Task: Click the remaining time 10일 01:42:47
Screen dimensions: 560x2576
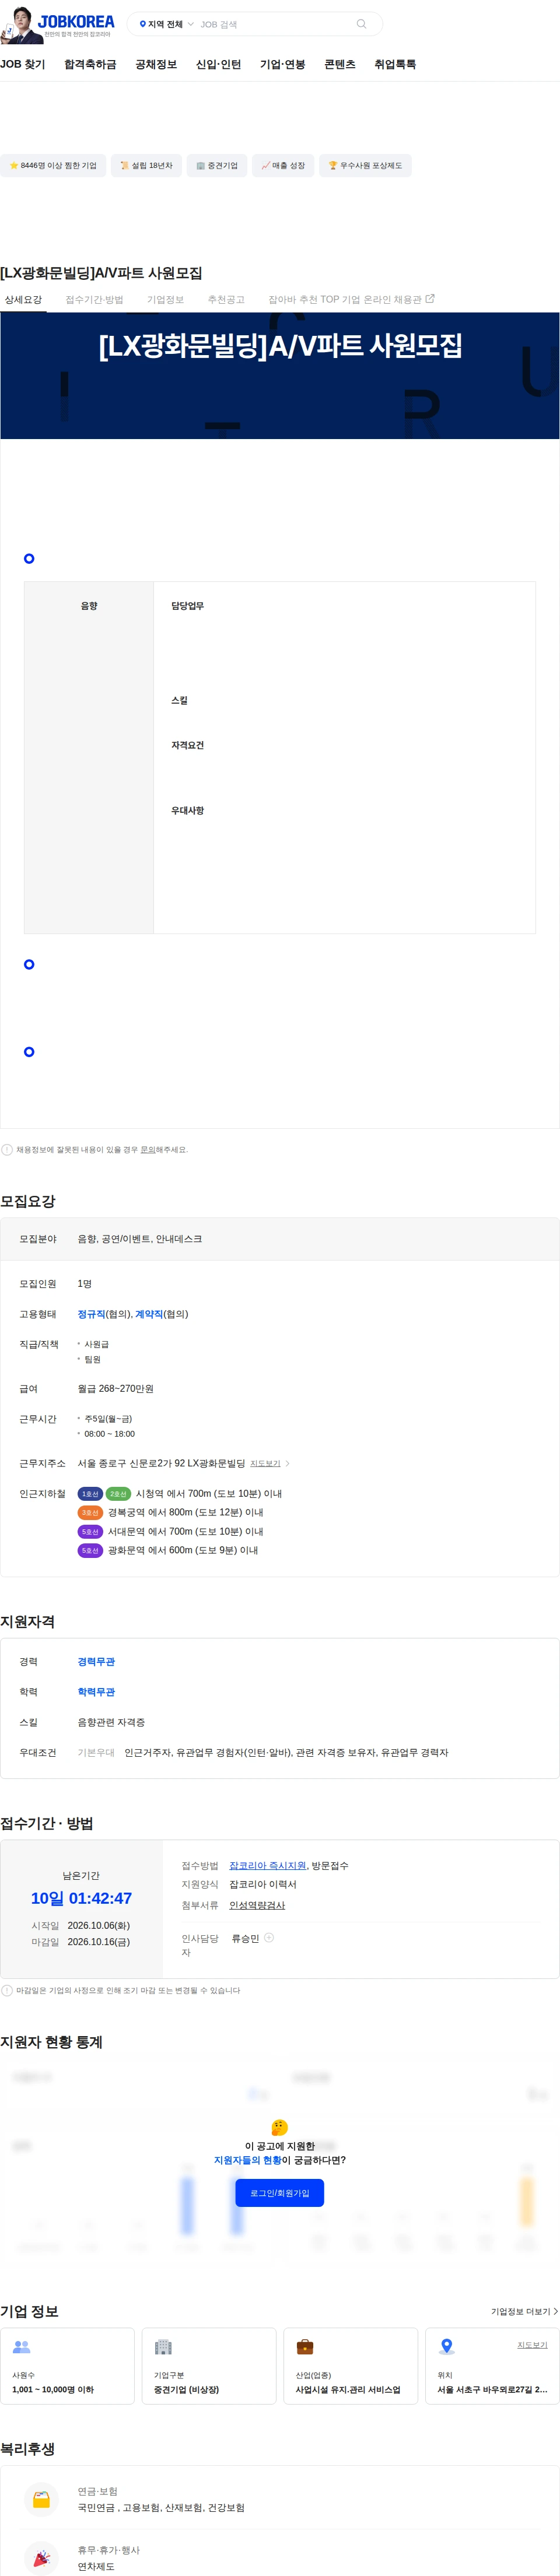Action: 81,1899
